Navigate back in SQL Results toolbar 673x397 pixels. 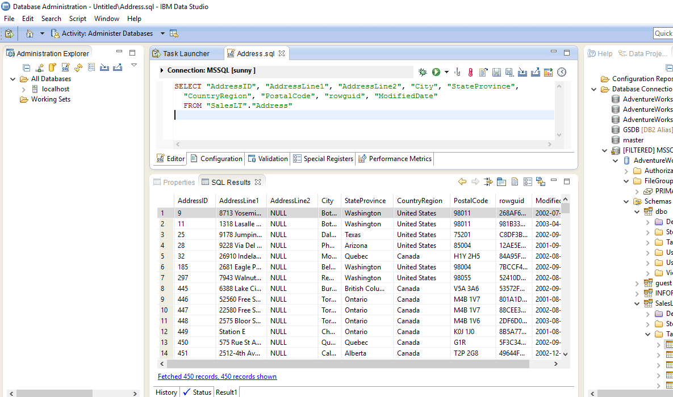coord(463,181)
